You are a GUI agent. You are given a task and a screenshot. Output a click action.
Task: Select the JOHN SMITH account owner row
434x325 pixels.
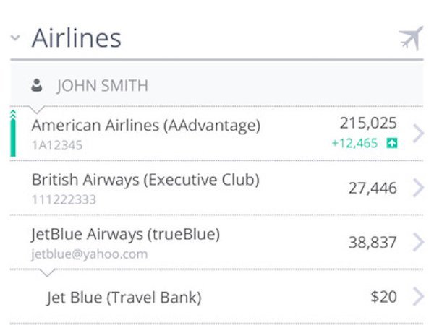pyautogui.click(x=217, y=84)
